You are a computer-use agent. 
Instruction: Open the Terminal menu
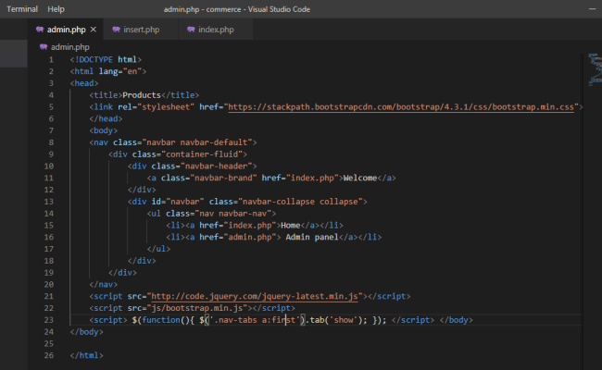(x=22, y=9)
